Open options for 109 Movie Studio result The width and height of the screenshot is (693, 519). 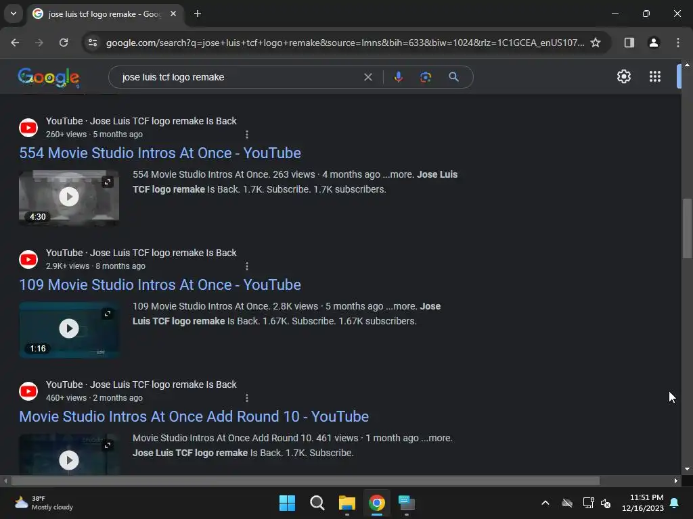246,266
